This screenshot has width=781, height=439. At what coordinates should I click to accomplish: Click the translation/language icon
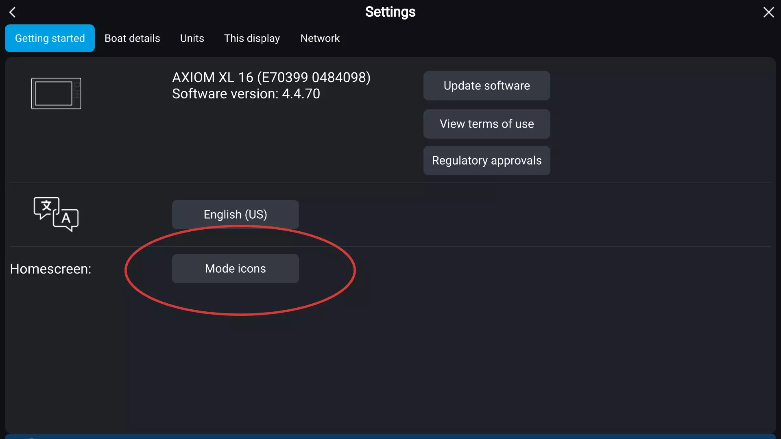coord(55,214)
